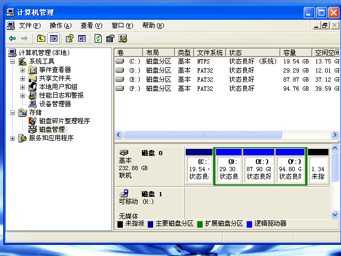
Task: Open the Action (操作) menu
Action: coord(60,25)
